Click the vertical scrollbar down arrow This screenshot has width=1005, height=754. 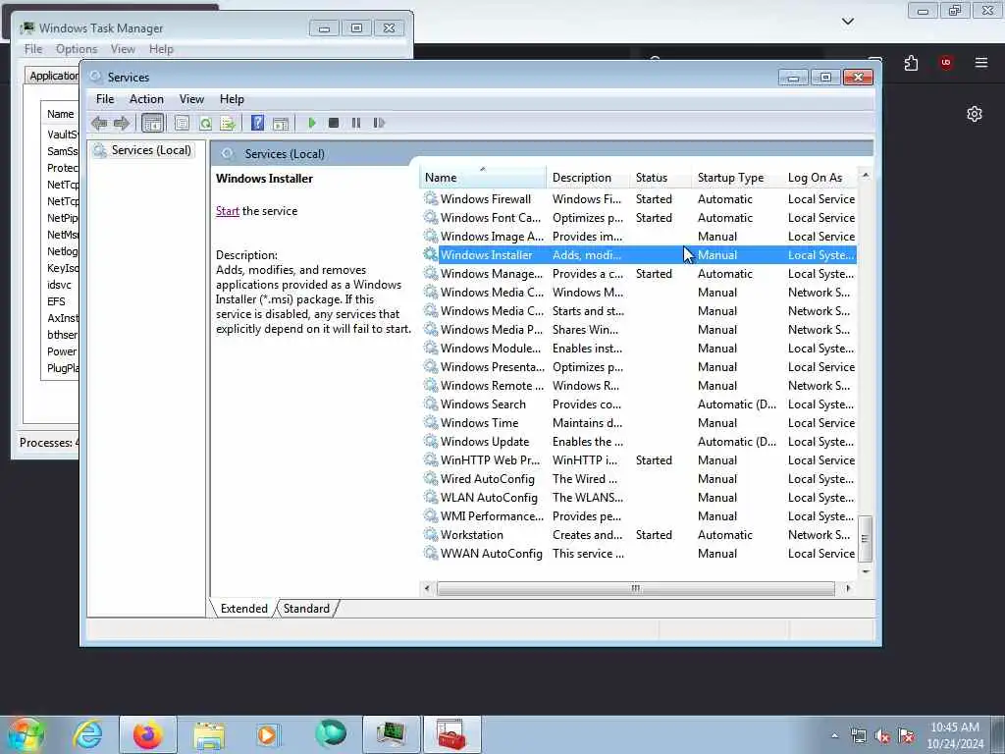pyautogui.click(x=866, y=570)
